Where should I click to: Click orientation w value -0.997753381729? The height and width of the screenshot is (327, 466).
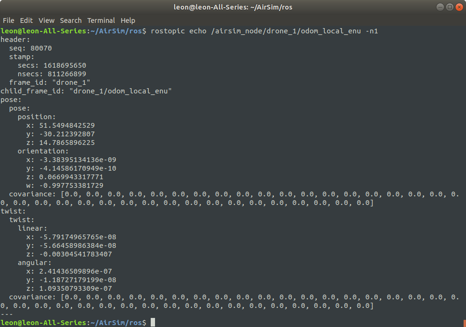click(69, 185)
